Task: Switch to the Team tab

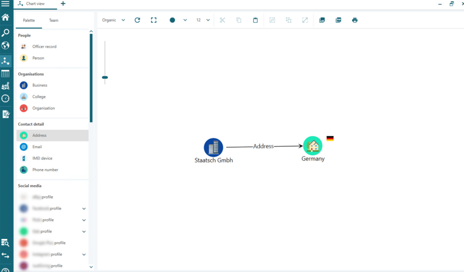Action: (x=53, y=20)
